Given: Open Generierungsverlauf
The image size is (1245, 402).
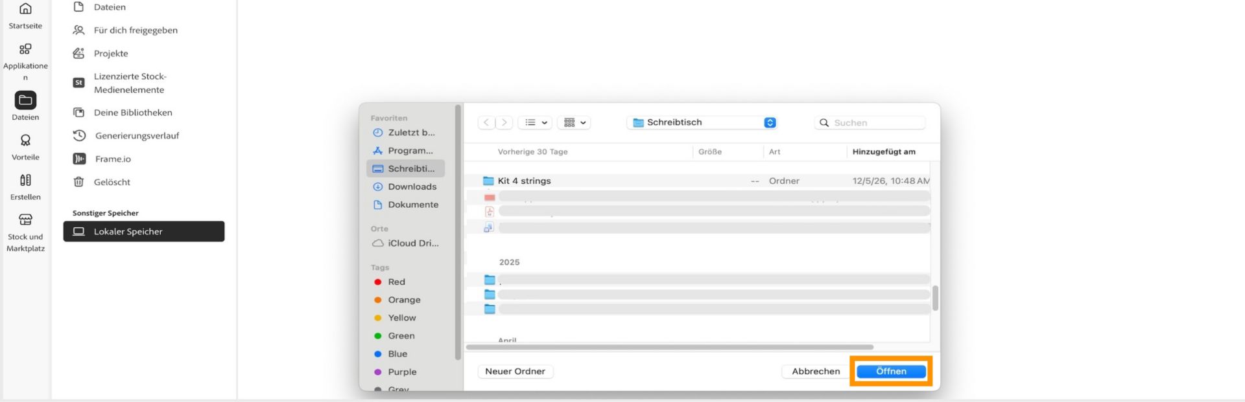Looking at the screenshot, I should pyautogui.click(x=137, y=136).
